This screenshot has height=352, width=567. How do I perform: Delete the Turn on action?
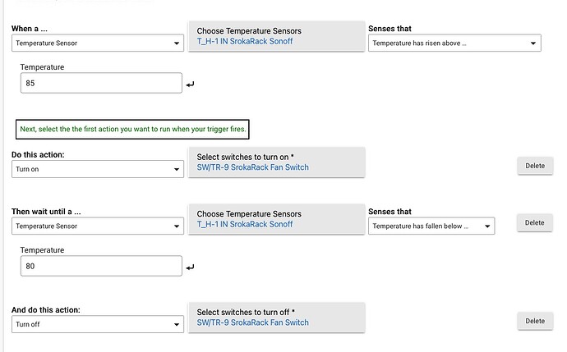point(535,166)
